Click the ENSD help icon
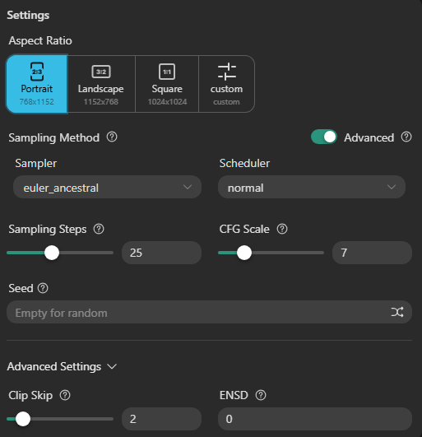Viewport: 422px width, 437px height. coord(261,395)
